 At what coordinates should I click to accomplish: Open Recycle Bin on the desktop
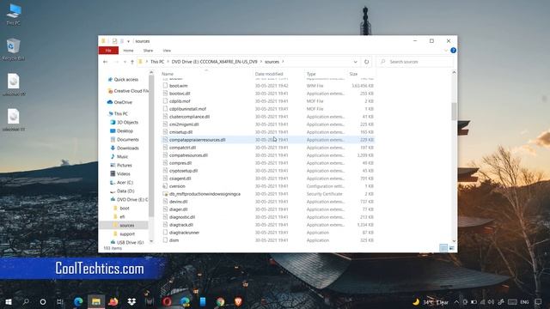(x=14, y=49)
